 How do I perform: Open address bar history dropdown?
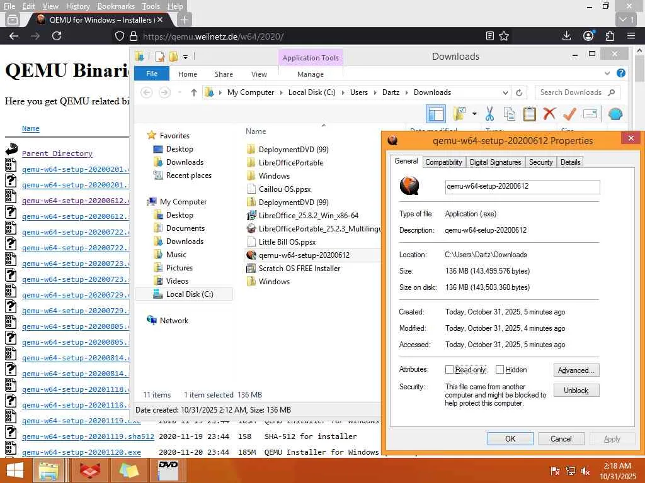505,93
